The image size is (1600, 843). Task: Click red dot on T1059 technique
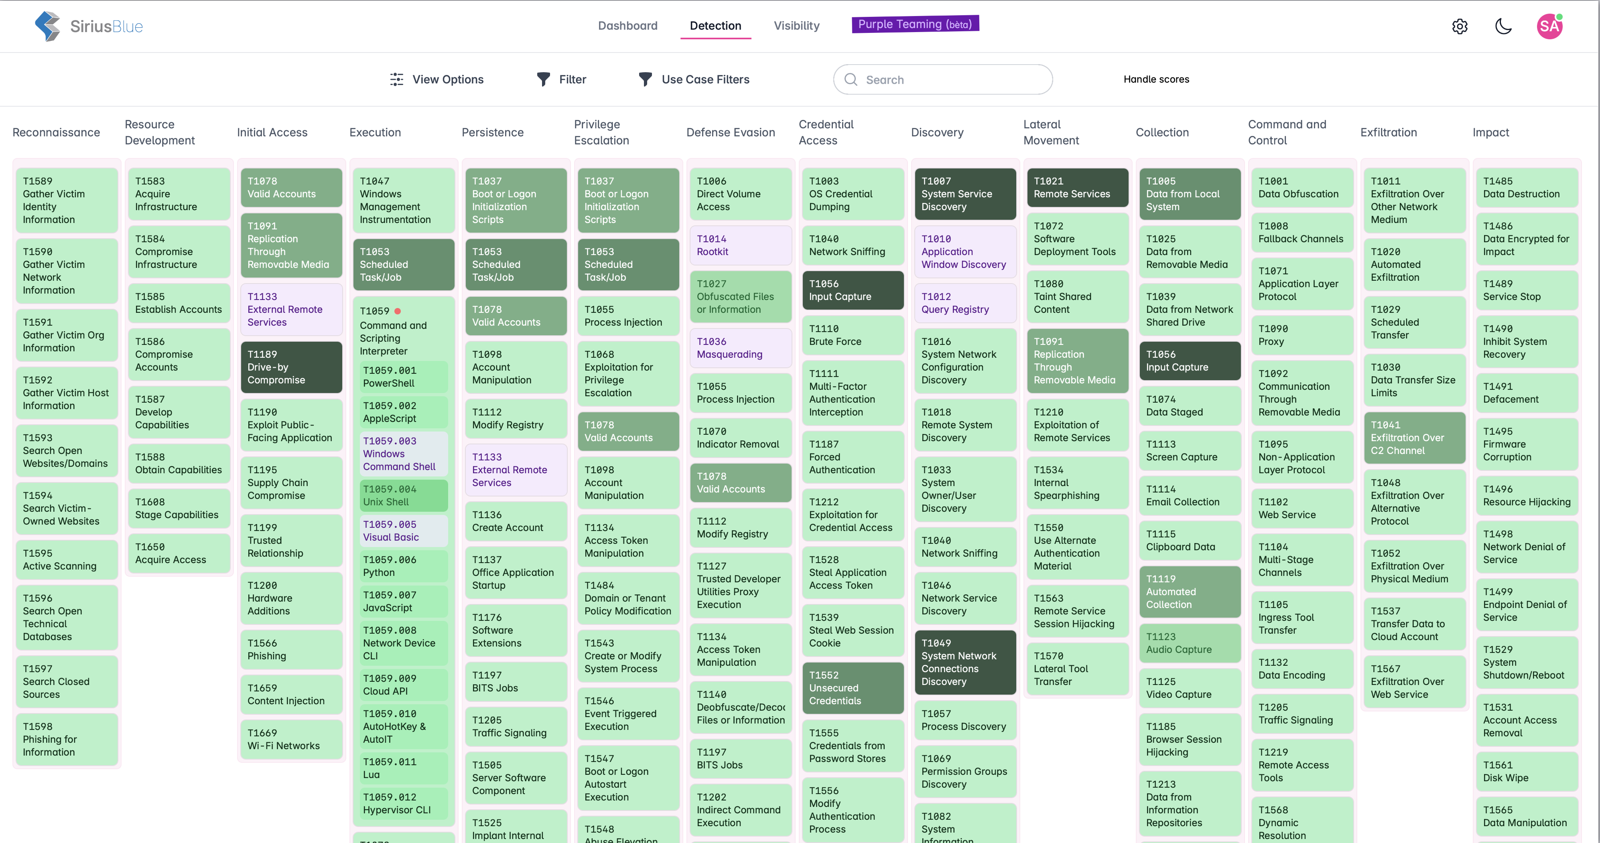tap(398, 311)
